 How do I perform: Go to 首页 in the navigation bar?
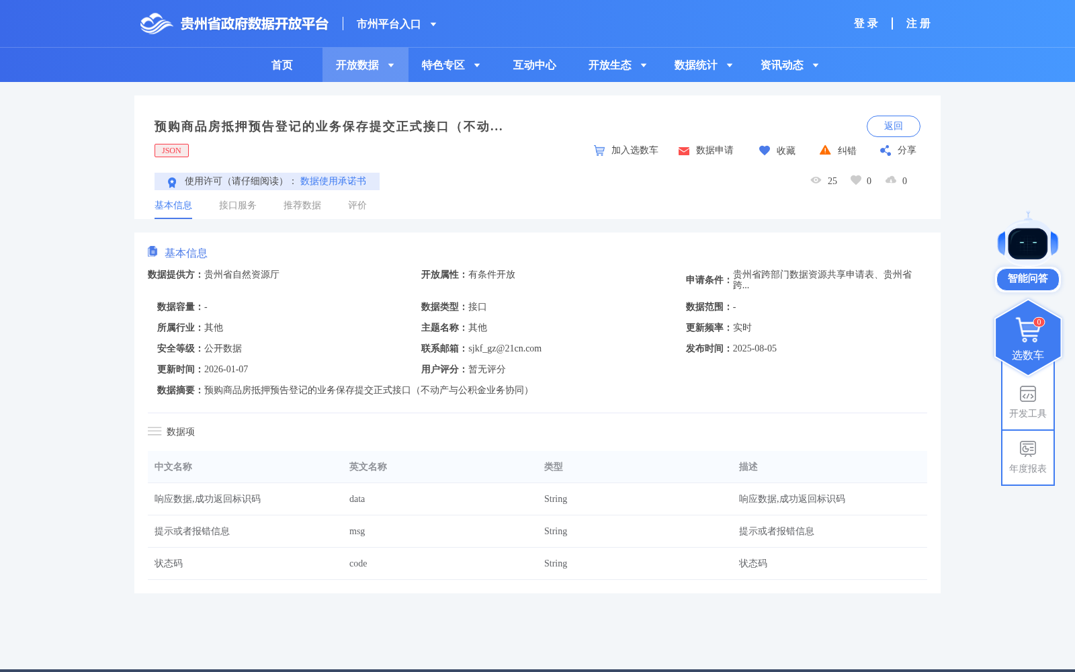tap(282, 65)
